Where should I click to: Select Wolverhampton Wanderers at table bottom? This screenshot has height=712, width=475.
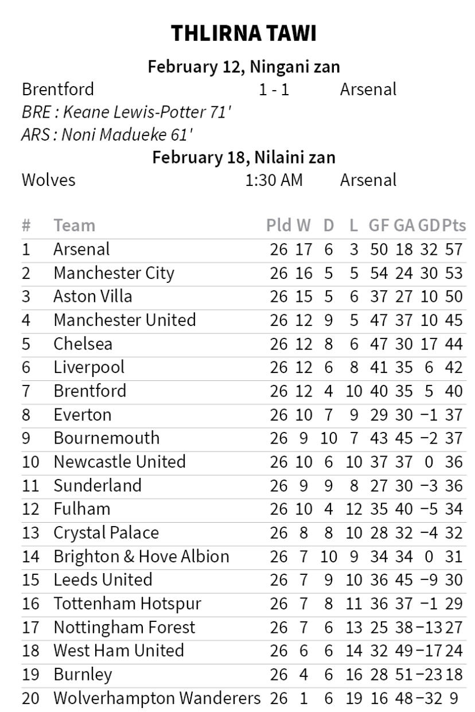(x=157, y=698)
